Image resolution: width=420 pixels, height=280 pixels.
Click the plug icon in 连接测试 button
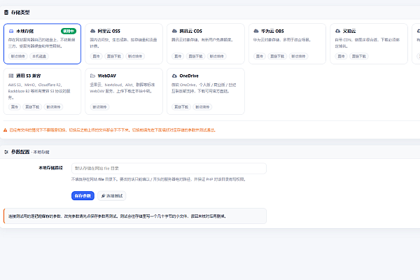coord(103,196)
